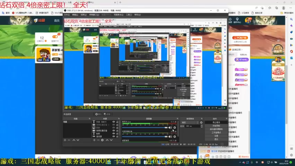Hide the 文本 (GDI+) source
Image resolution: width=295 pixels, height=166 pixels.
click(114, 122)
